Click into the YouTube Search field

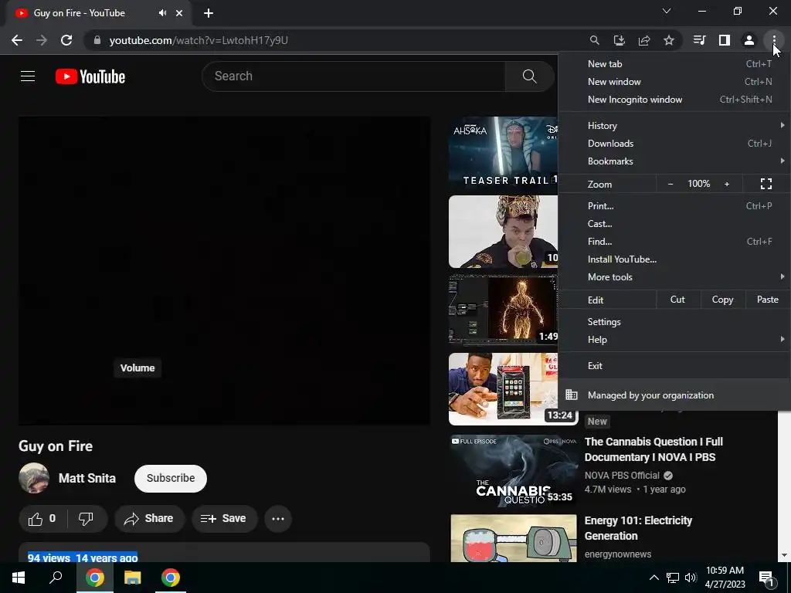click(354, 76)
